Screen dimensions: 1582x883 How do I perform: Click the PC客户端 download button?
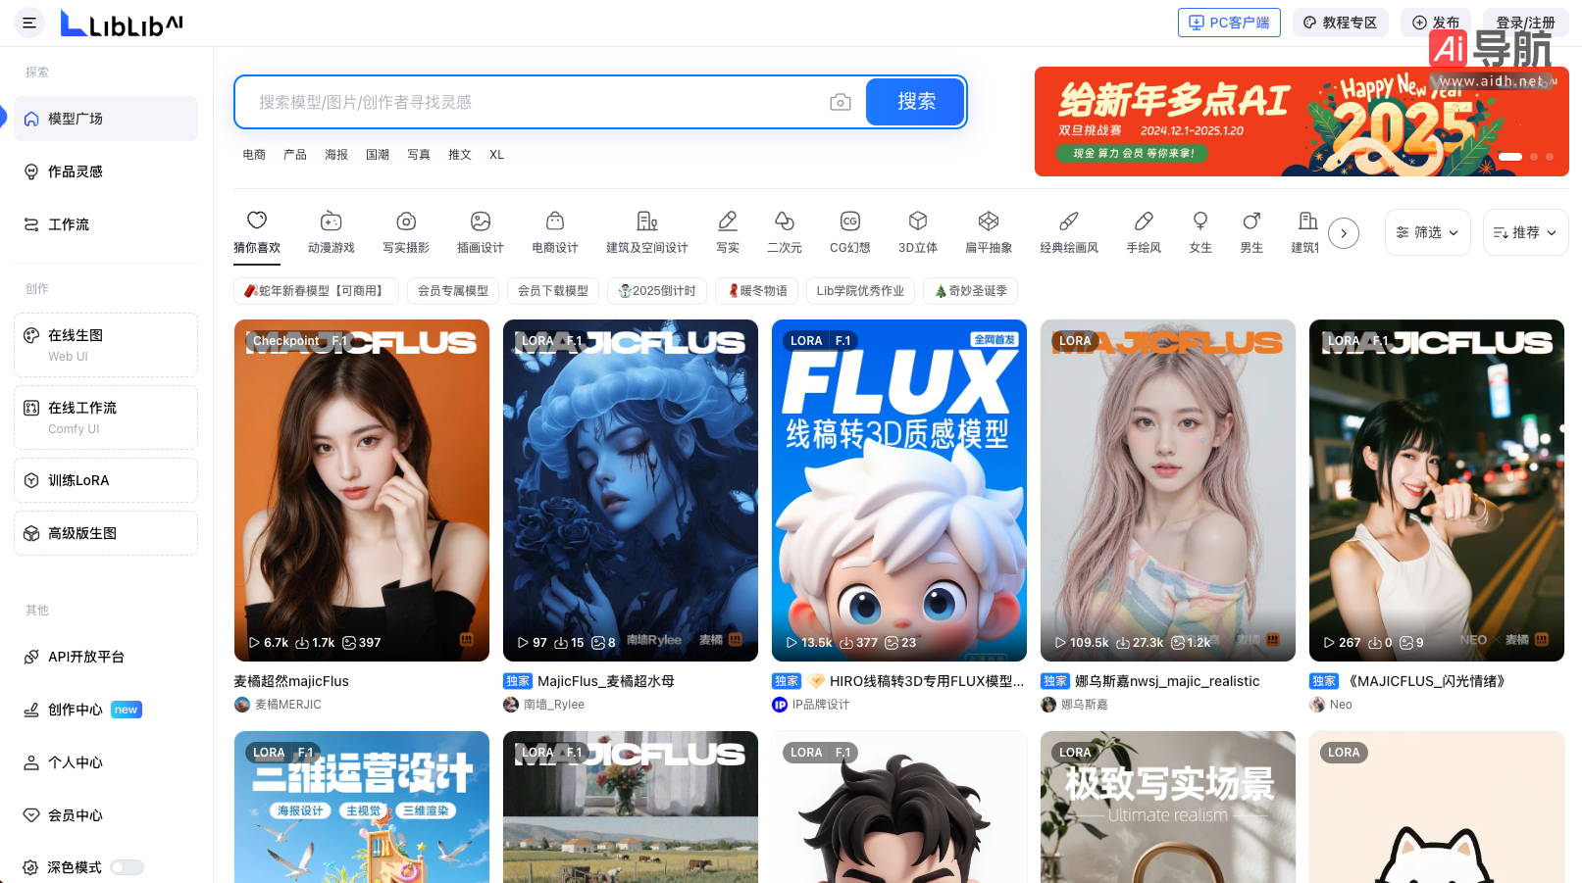(x=1229, y=23)
